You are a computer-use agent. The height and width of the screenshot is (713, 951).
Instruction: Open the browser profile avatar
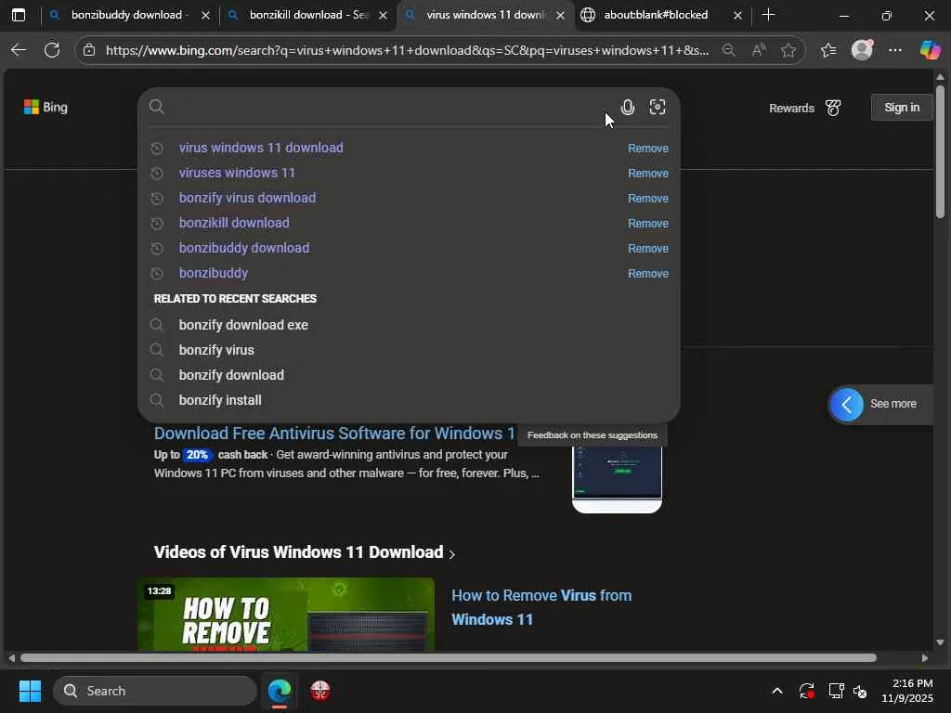[862, 50]
